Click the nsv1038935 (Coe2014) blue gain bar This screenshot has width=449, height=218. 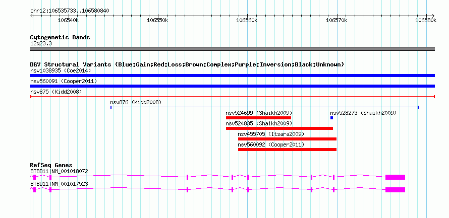(x=232, y=76)
